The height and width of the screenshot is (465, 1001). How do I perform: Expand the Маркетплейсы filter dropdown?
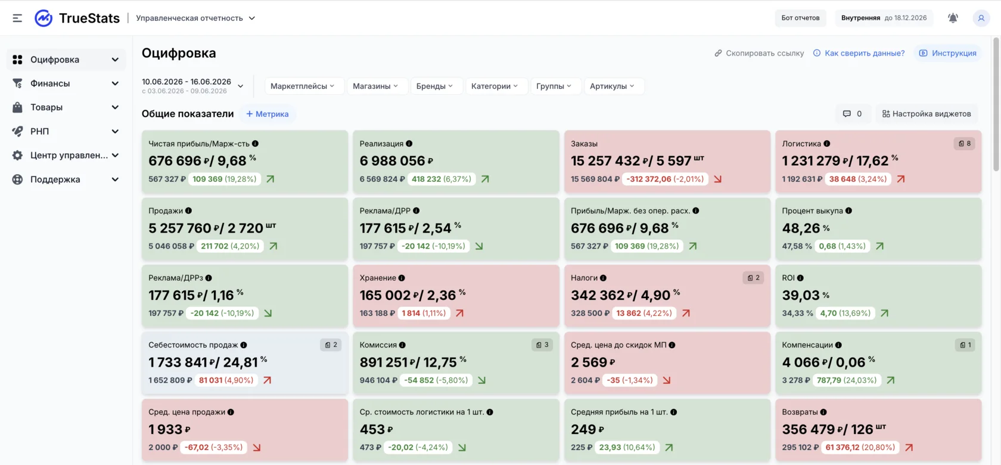point(302,86)
